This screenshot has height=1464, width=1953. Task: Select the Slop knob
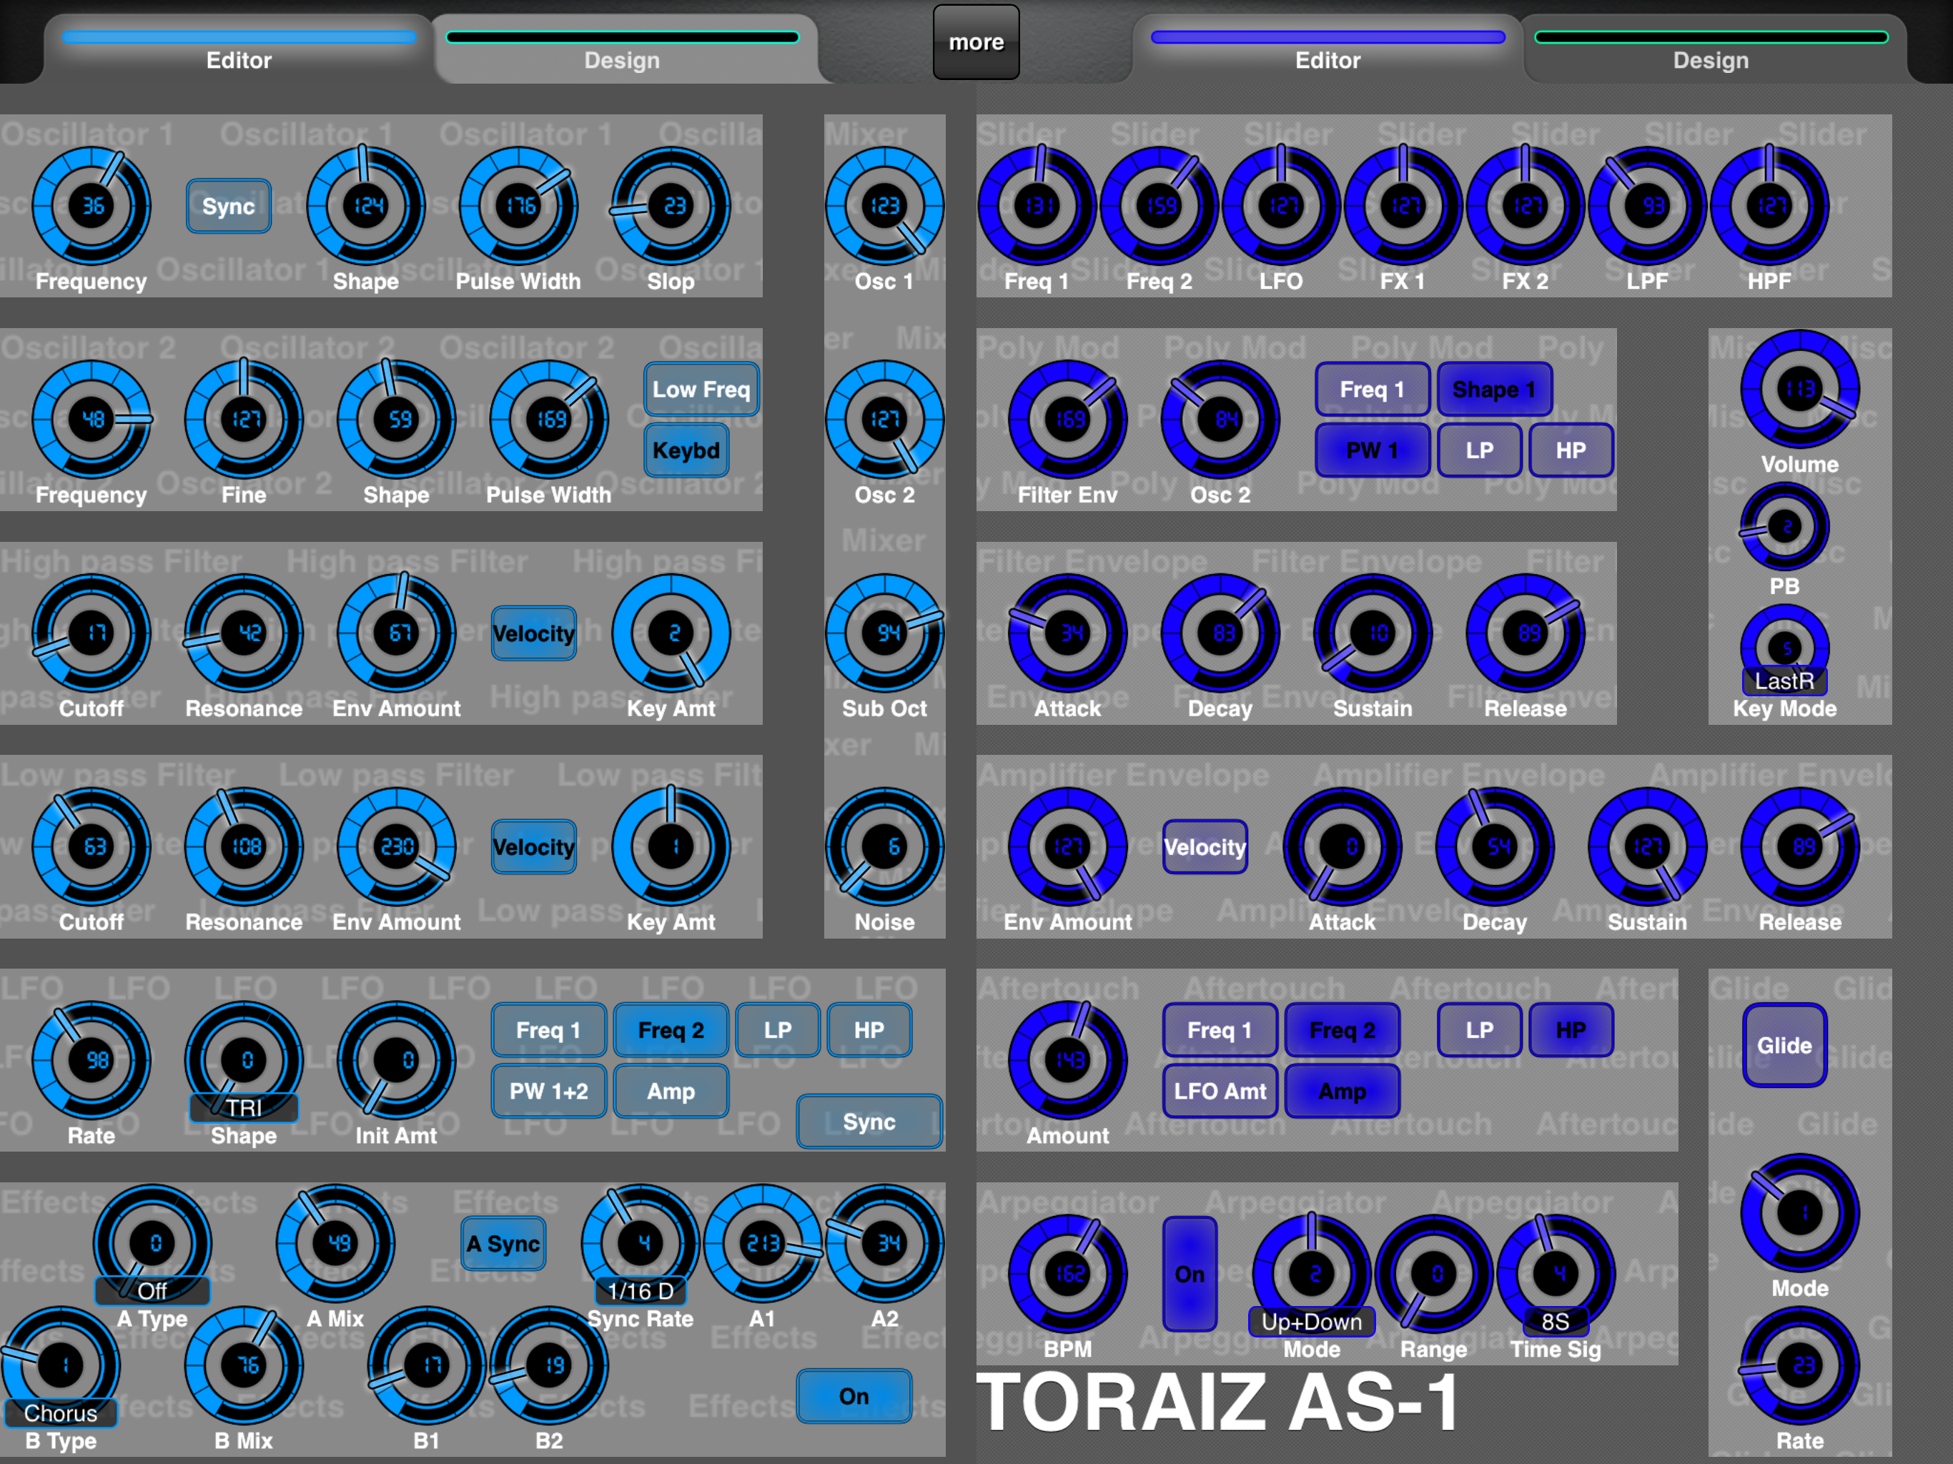[671, 206]
